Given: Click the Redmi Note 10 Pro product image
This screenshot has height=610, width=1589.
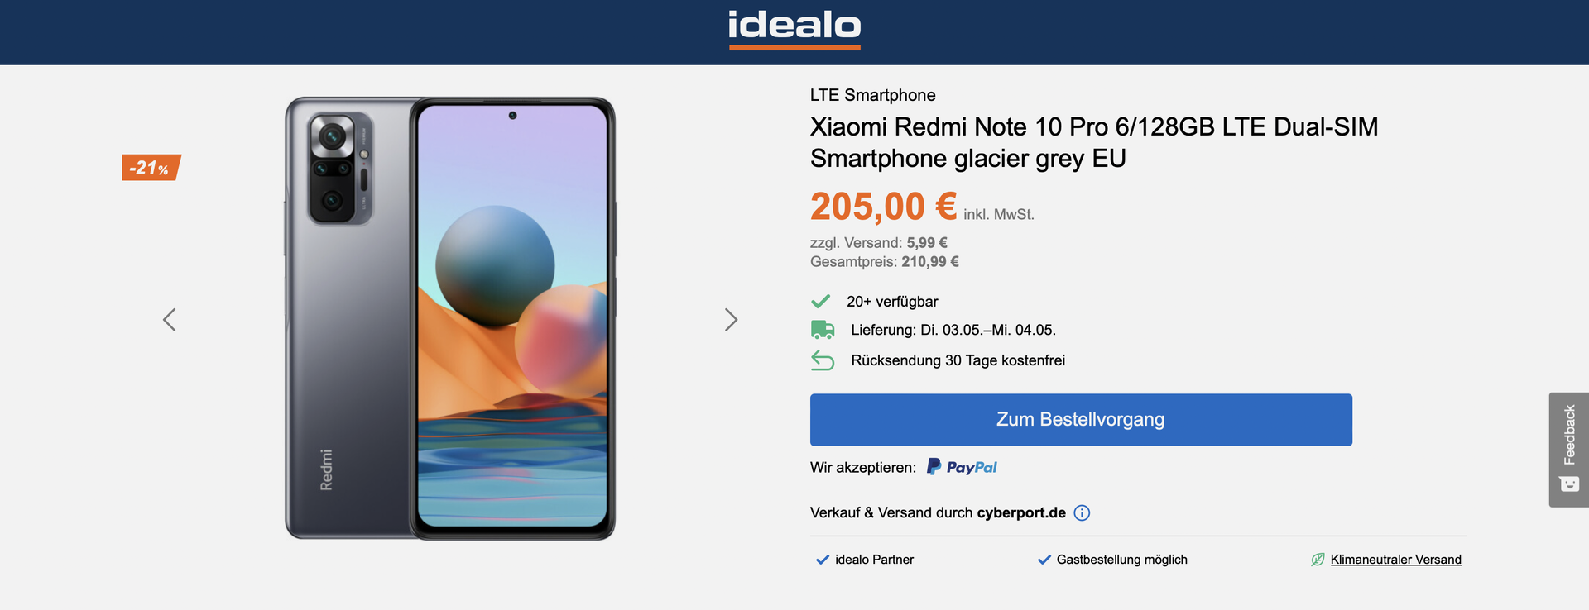Looking at the screenshot, I should click(x=450, y=318).
